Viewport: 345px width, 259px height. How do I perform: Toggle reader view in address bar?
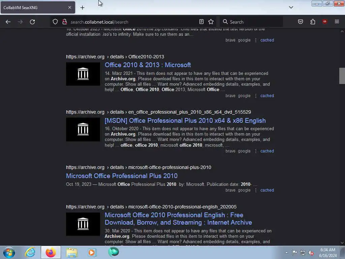pyautogui.click(x=201, y=22)
